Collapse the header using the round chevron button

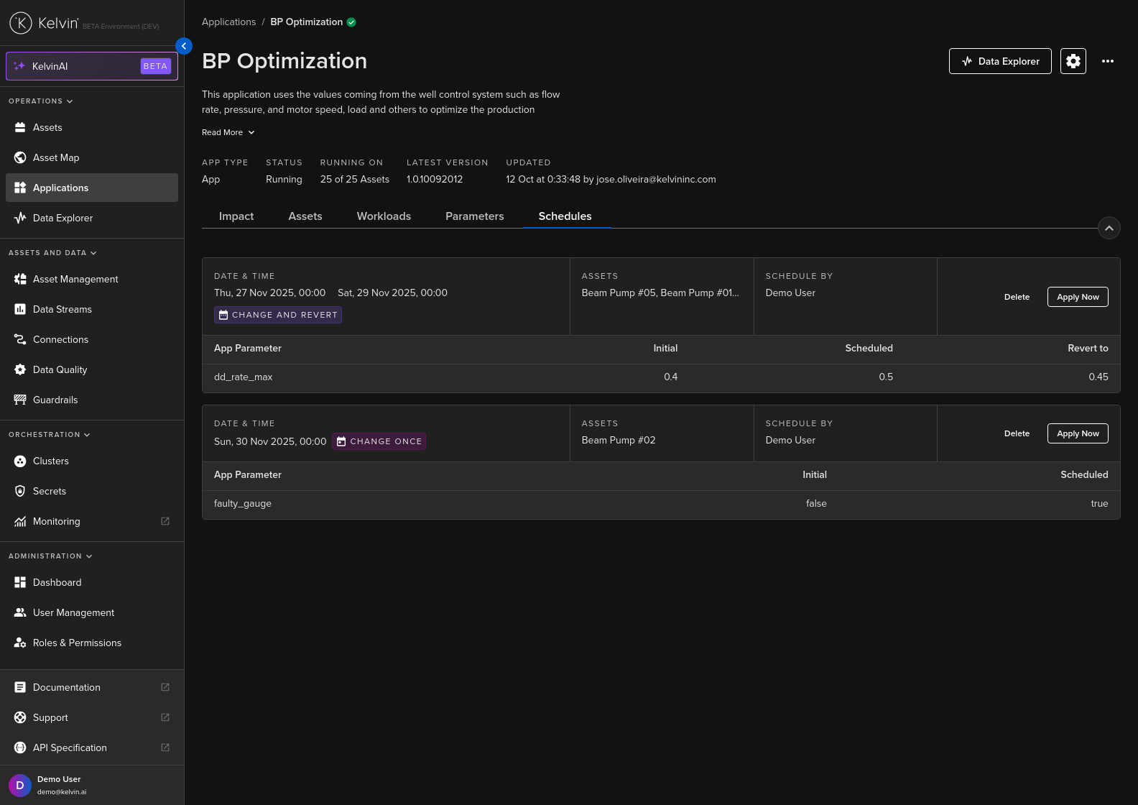1109,228
